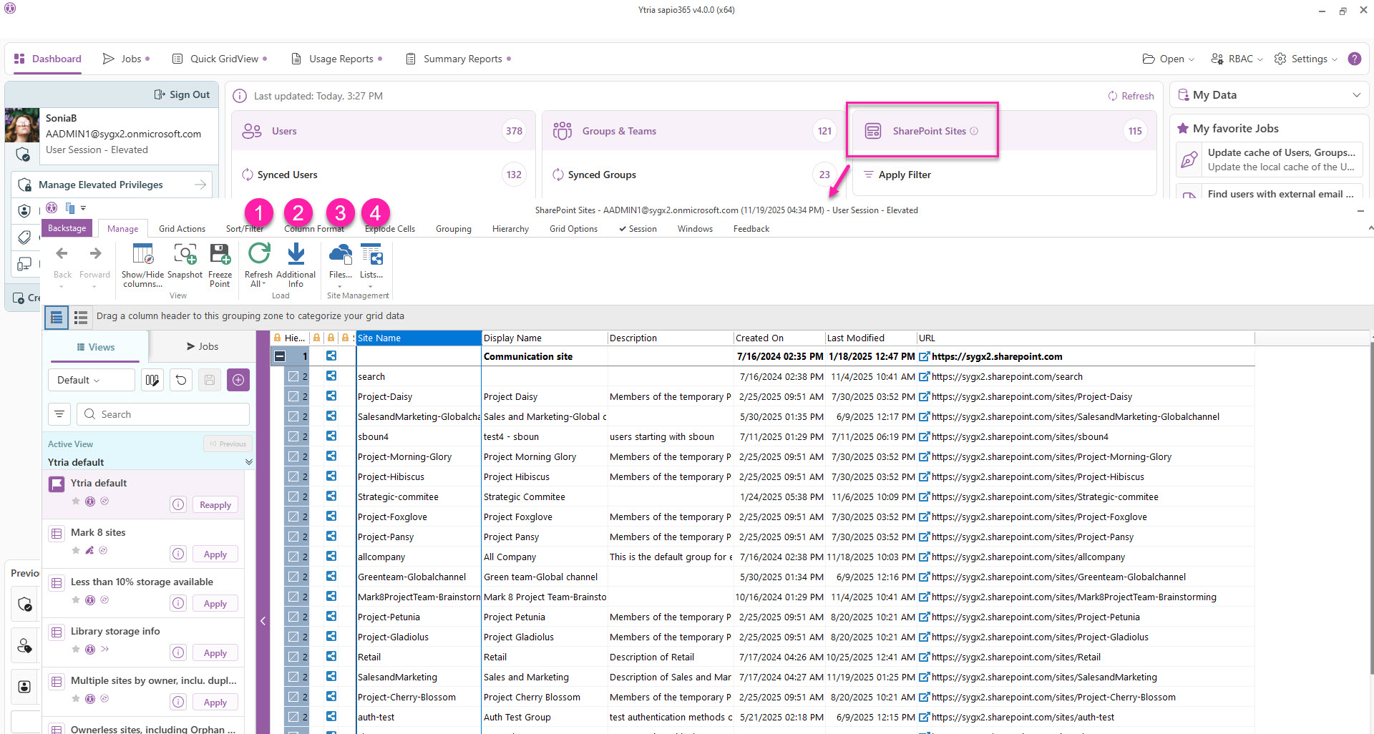Toggle checkbox for the search site row
The height and width of the screenshot is (734, 1374).
[293, 376]
